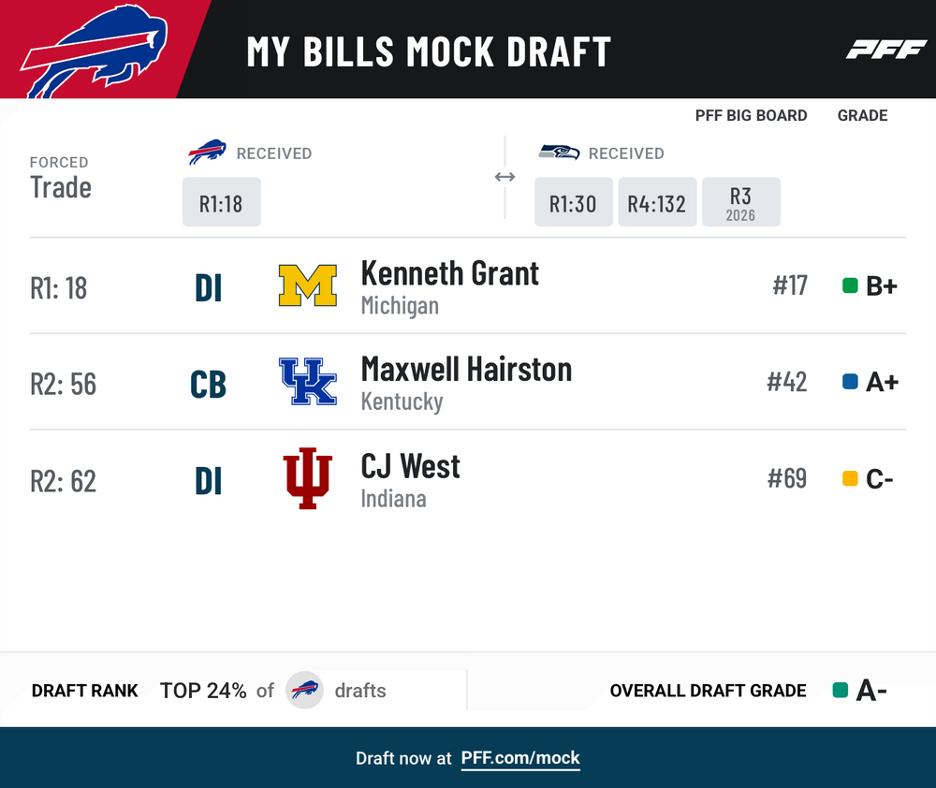The width and height of the screenshot is (936, 788).
Task: Click the trade swap arrows icon
Action: pyautogui.click(x=505, y=177)
